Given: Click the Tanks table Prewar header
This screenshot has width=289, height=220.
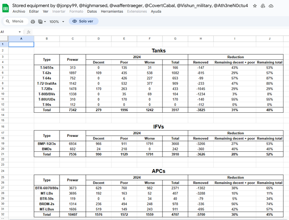Looking at the screenshot, I should coord(73,59).
